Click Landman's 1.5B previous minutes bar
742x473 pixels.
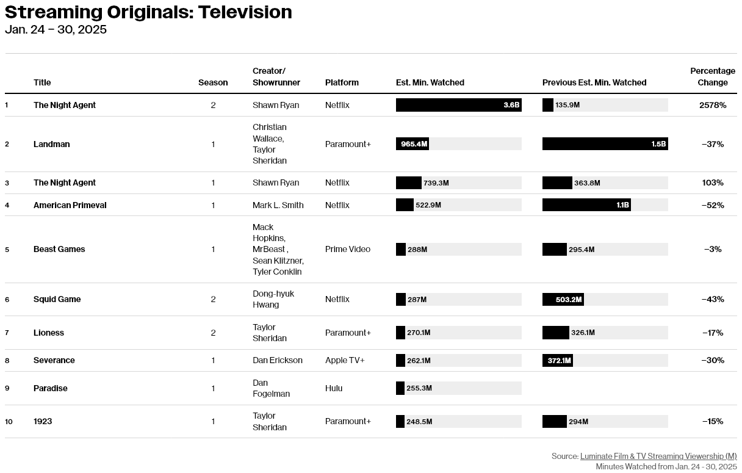point(605,144)
